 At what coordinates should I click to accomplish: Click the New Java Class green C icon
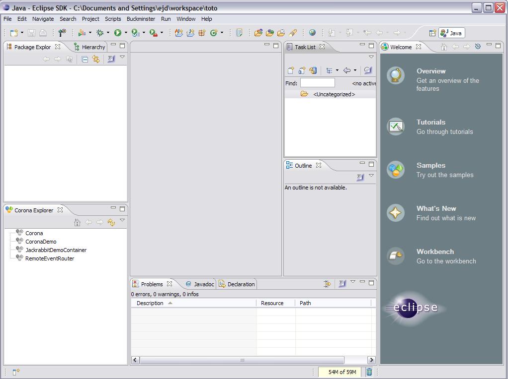click(214, 33)
